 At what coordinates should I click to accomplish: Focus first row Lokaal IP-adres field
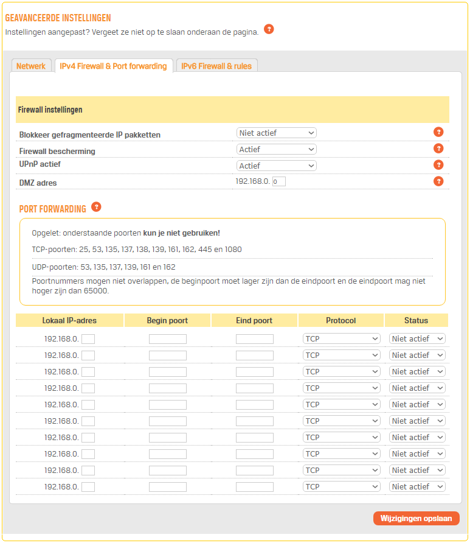click(x=88, y=339)
